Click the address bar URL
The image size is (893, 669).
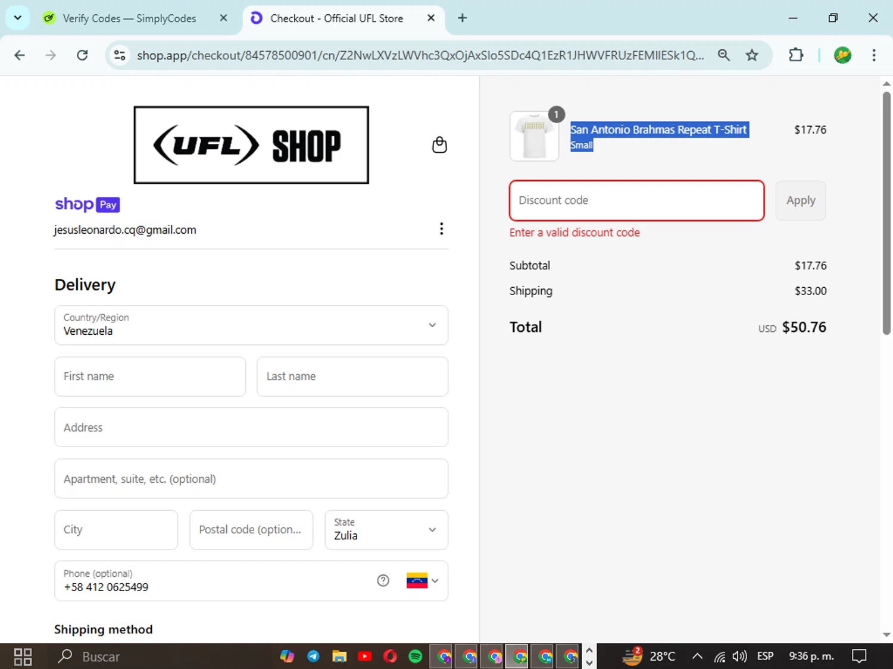coord(420,55)
